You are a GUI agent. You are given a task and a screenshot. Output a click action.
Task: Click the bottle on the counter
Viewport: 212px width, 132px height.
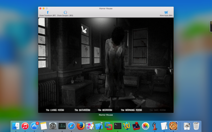click(73, 80)
